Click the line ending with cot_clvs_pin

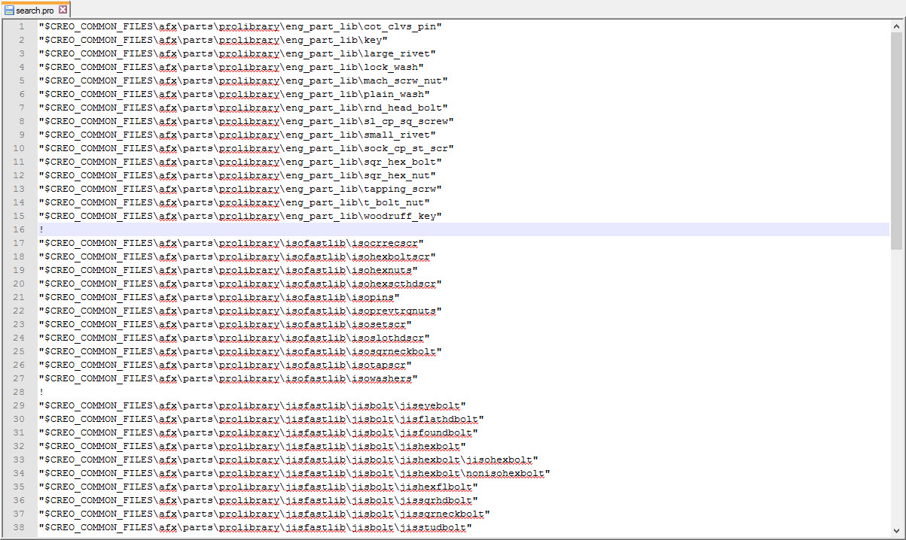click(240, 26)
